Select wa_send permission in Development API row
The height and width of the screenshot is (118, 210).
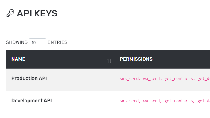pyautogui.click(x=151, y=101)
